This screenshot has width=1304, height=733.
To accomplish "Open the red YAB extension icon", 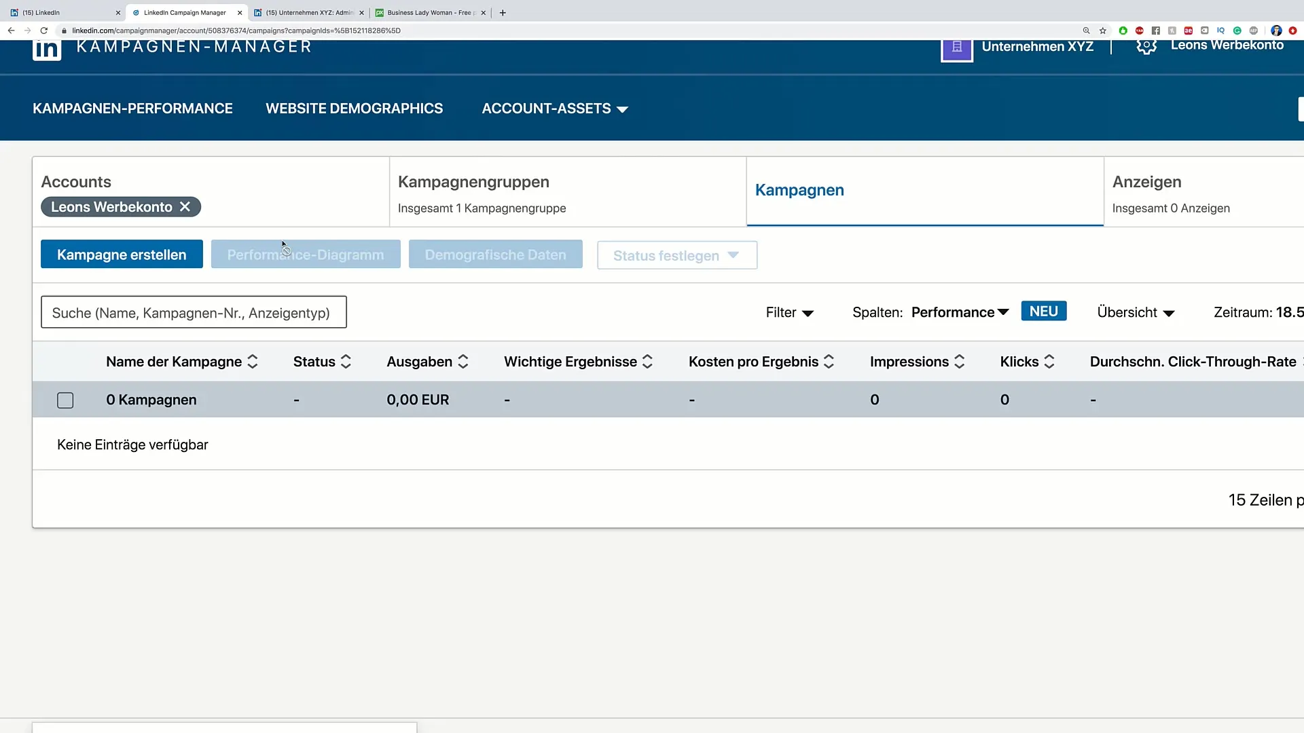I will click(1139, 31).
